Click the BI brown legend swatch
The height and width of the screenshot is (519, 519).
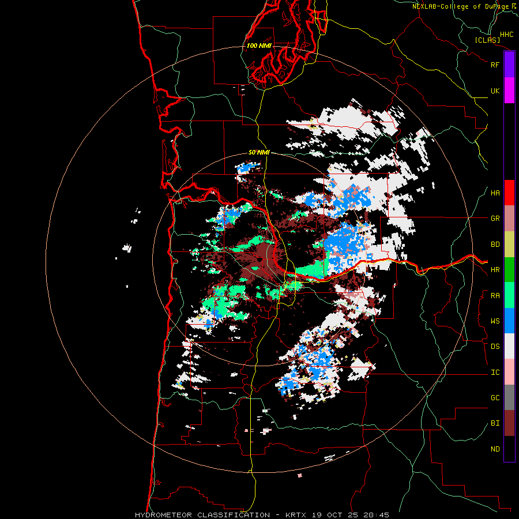pyautogui.click(x=509, y=423)
